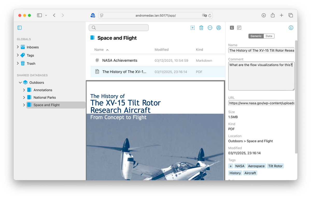The image size is (311, 198).
Task: Collapse the Outdoors database
Action: (20, 82)
